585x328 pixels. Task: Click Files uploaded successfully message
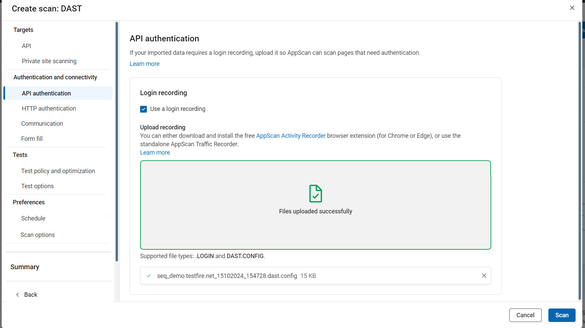[316, 211]
